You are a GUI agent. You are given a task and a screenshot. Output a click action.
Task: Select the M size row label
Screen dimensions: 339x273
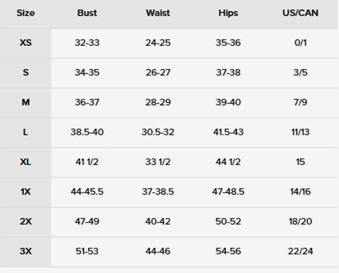tap(25, 102)
